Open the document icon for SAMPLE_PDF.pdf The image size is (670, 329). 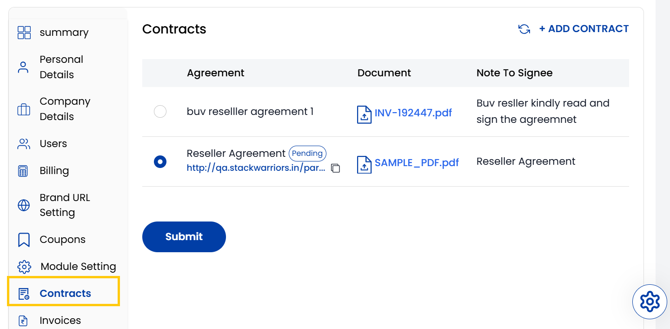(364, 164)
